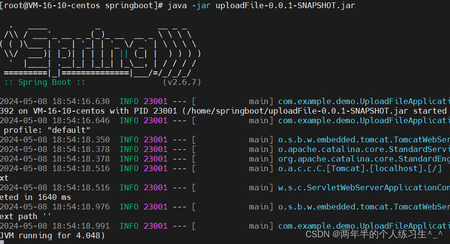Click timestamp 2024-05-08 18:54:18.350
This screenshot has width=450, height=244.
tap(55, 139)
